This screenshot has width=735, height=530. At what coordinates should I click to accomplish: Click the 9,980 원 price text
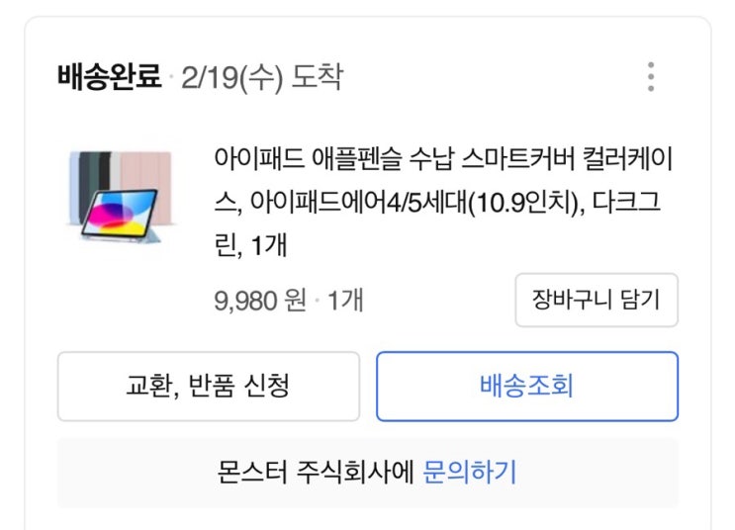(x=260, y=300)
